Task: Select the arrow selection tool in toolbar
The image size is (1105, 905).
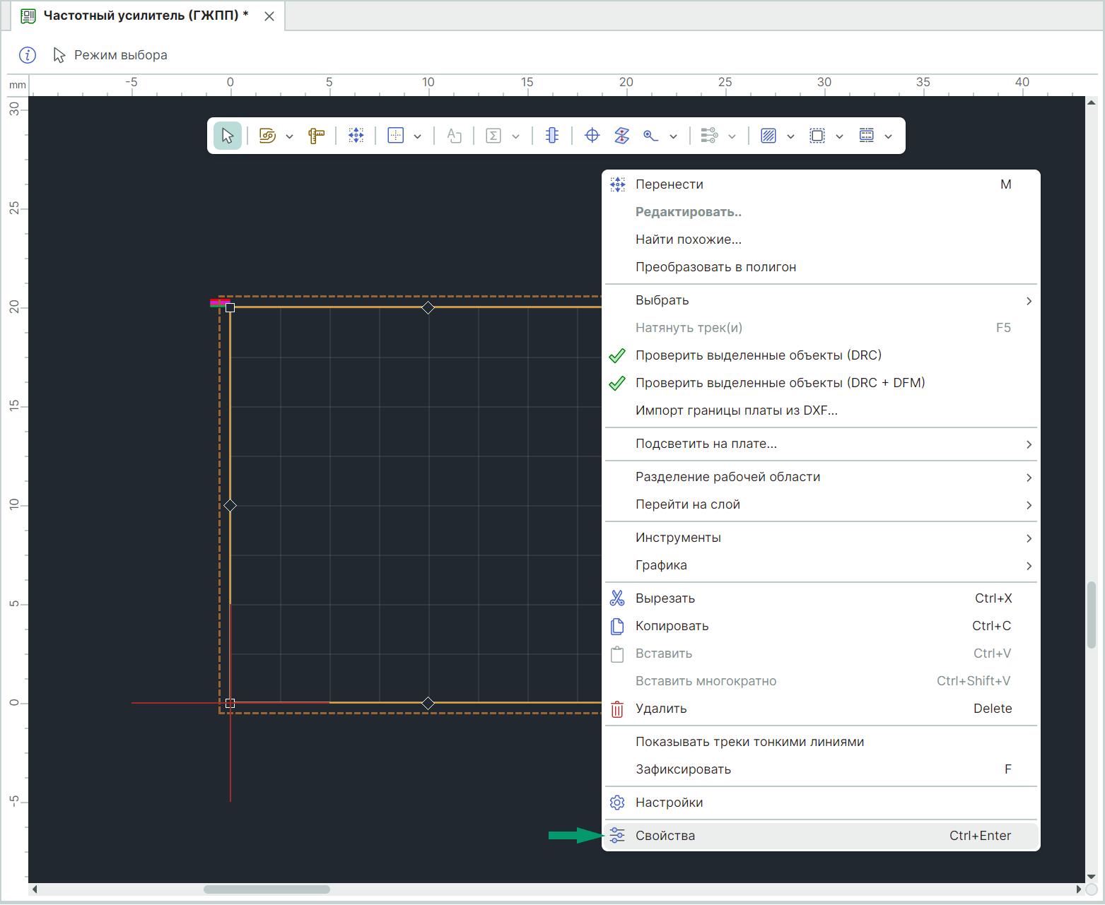Action: [227, 136]
